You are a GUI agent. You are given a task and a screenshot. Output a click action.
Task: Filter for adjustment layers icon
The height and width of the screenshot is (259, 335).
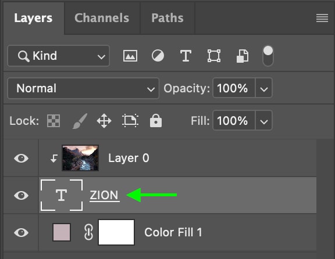[158, 56]
